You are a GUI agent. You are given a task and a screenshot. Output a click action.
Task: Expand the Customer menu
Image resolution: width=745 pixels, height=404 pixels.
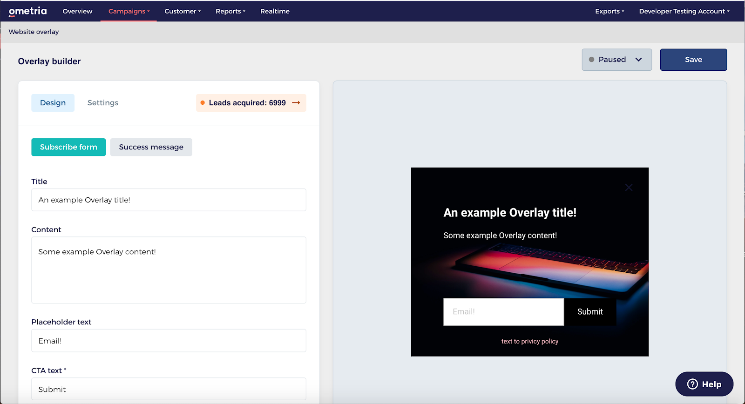click(183, 11)
